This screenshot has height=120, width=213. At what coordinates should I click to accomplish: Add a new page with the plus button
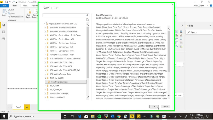(x=27, y=107)
